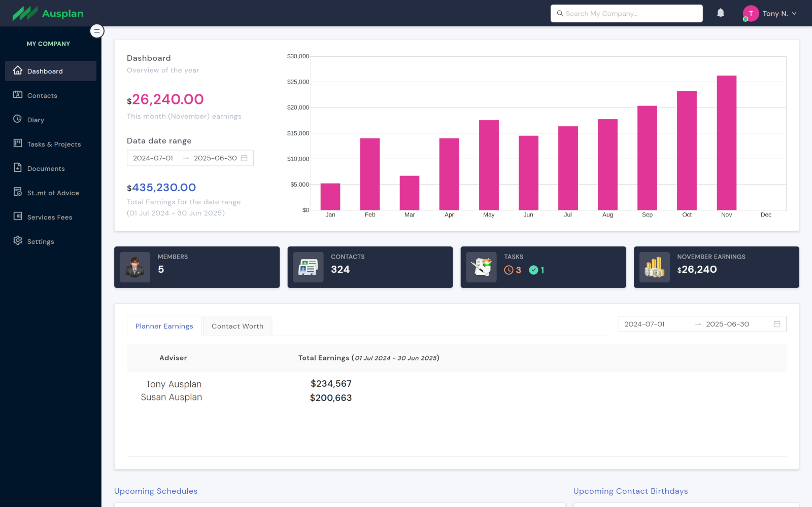
Task: Click the Ausplan logo
Action: click(x=48, y=14)
